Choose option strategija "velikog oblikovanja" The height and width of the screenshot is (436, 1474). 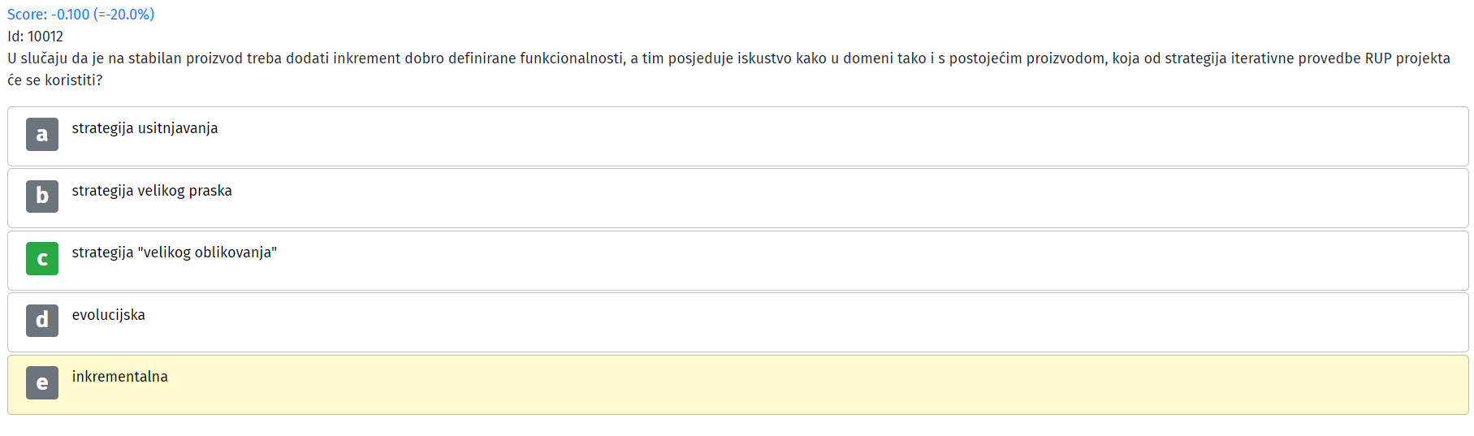click(x=175, y=253)
